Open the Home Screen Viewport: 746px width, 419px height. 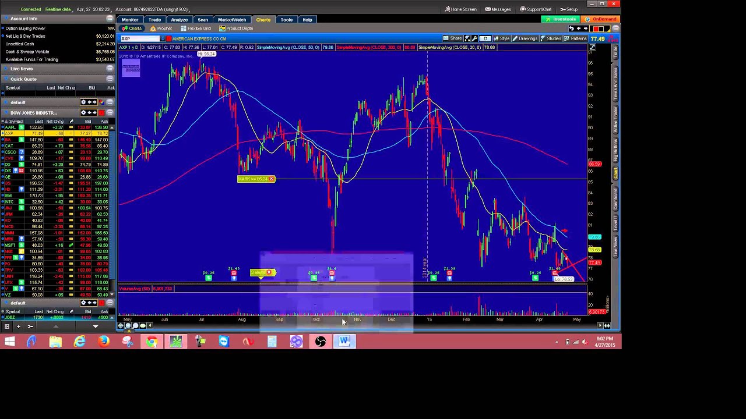click(461, 9)
